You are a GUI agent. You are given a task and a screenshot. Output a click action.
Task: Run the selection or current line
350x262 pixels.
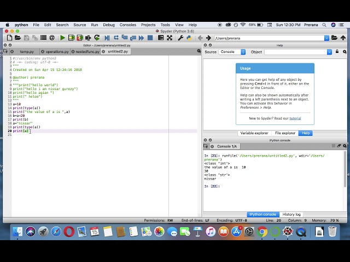point(88,38)
